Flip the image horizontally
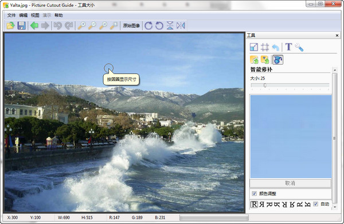Image resolution: width=344 pixels, height=224 pixels. 181,26
